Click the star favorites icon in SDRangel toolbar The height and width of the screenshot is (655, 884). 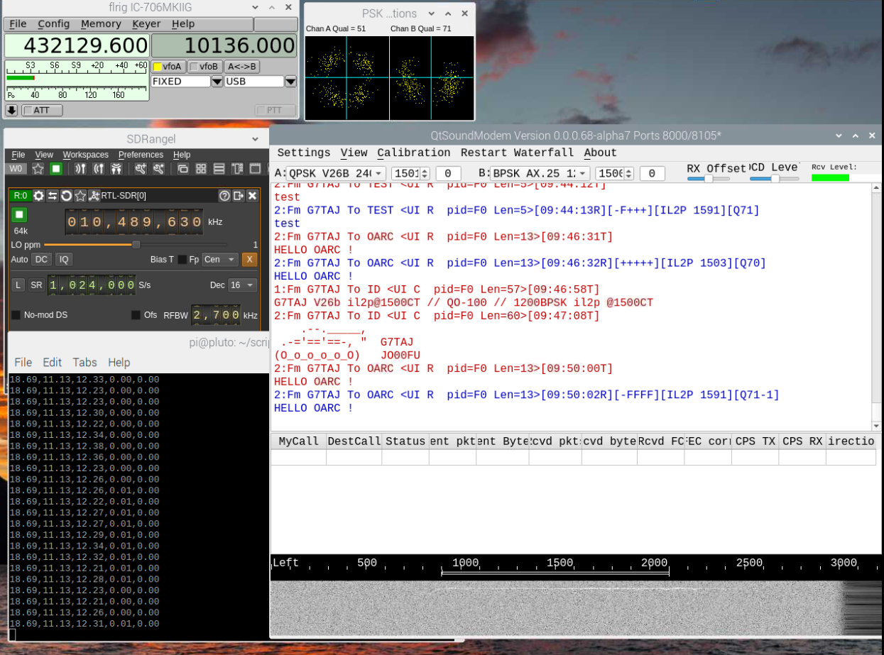(x=38, y=169)
